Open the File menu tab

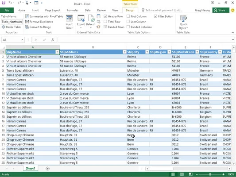pyautogui.click(x=7, y=10)
